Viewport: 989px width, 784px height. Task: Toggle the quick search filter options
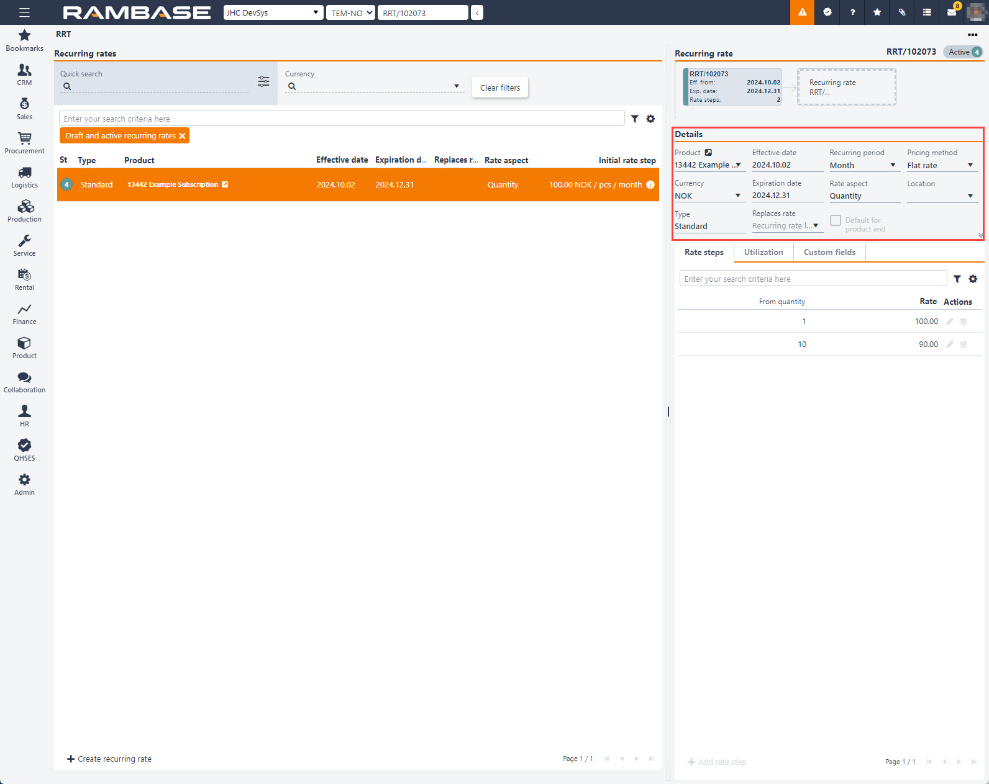(263, 81)
